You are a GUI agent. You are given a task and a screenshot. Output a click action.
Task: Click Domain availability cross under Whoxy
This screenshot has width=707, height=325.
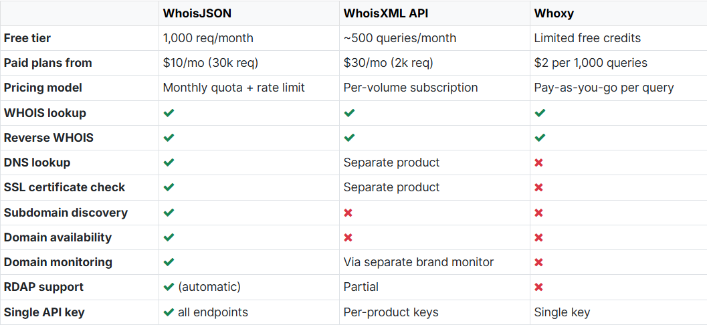[x=538, y=237]
